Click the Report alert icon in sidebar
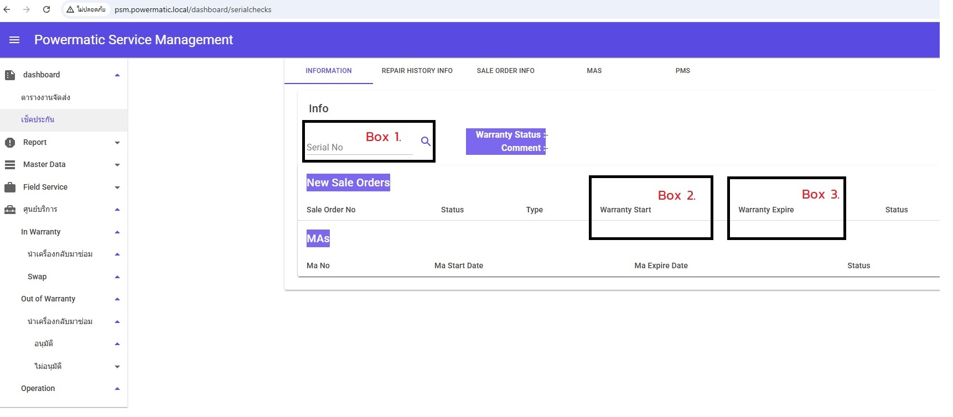The image size is (953, 417). point(10,143)
